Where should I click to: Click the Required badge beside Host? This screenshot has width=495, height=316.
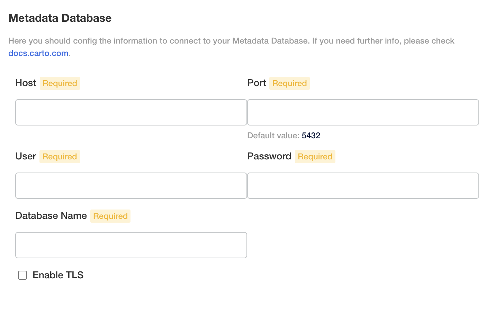(x=60, y=83)
